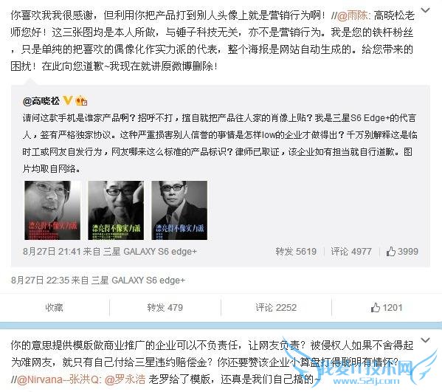Click the membership badge beside the V
442x392 pixels.
click(x=81, y=100)
